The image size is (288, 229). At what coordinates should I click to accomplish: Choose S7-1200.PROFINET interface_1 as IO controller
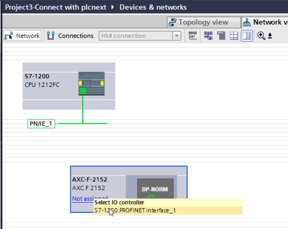point(168,210)
